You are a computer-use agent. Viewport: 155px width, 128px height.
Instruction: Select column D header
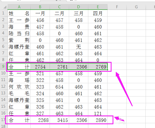pos(78,7)
